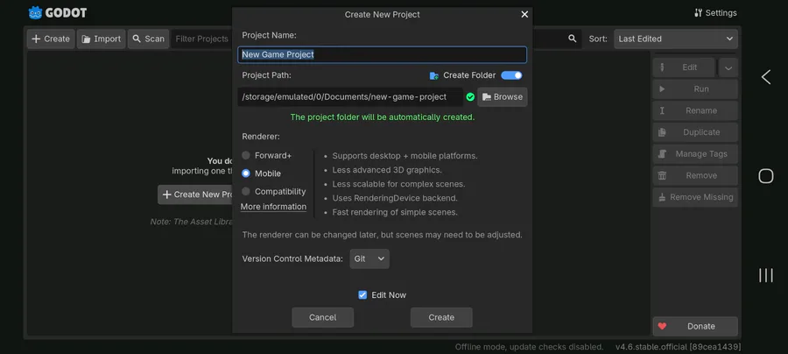
Task: Close the Create New Project dialog
Action: 524,15
